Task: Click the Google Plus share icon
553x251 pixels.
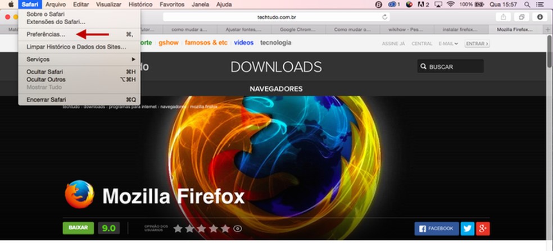Action: click(x=483, y=229)
